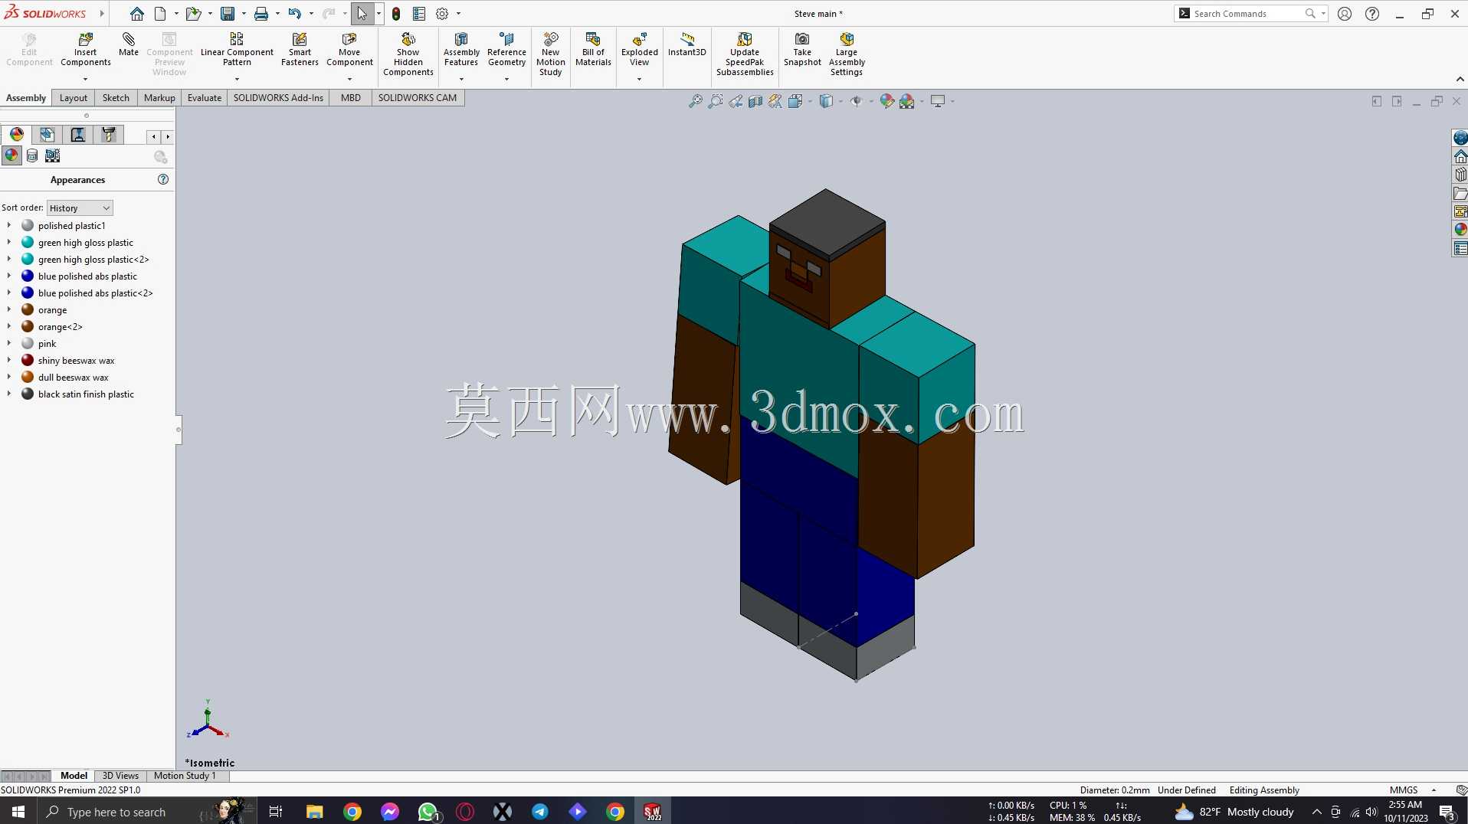Screen dimensions: 1468x824
Task: Click Update SpeedPak Subassemblies
Action: pyautogui.click(x=745, y=54)
